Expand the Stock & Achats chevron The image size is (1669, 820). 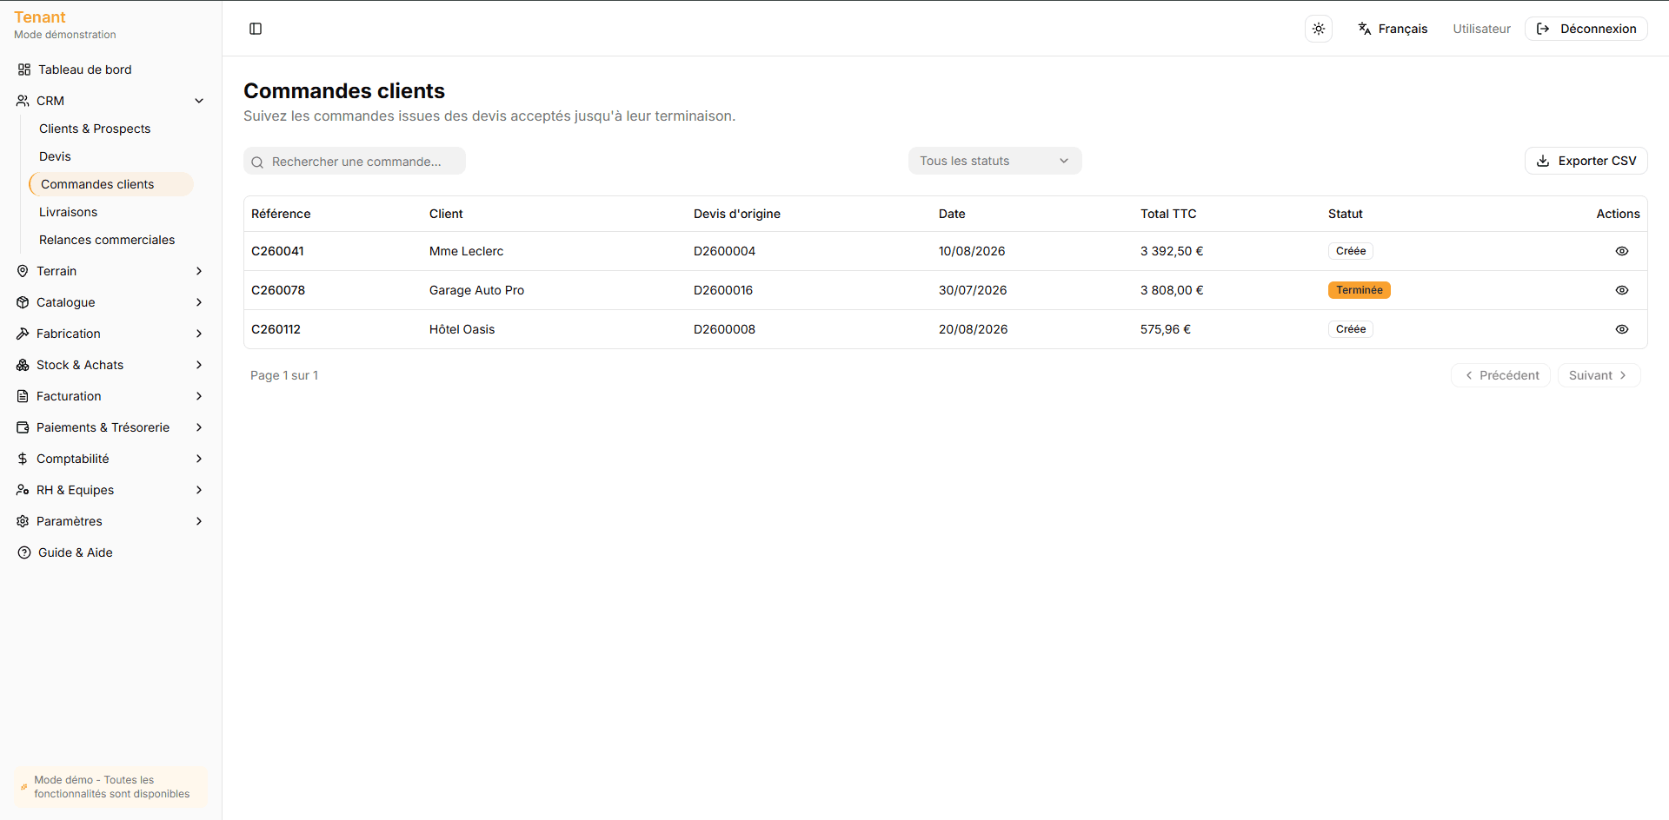pyautogui.click(x=199, y=365)
